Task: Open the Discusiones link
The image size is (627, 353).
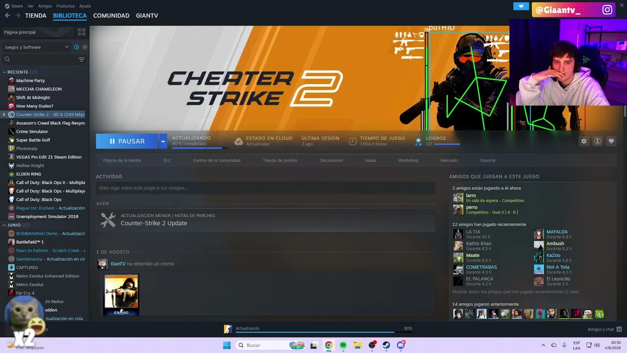Action: (x=331, y=160)
